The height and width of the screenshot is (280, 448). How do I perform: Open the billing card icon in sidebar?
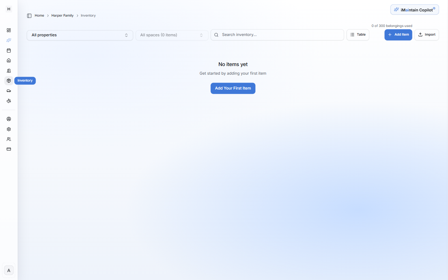[9, 149]
